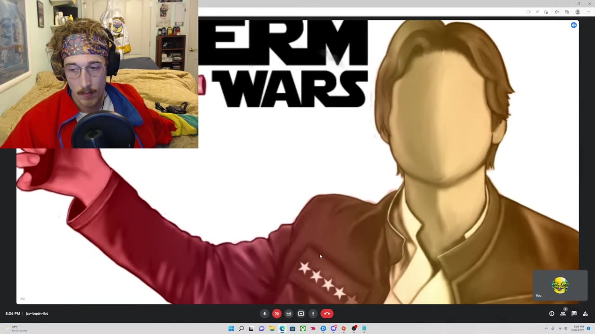Open the weather widget on taskbar
This screenshot has width=595, height=334.
click(x=16, y=328)
